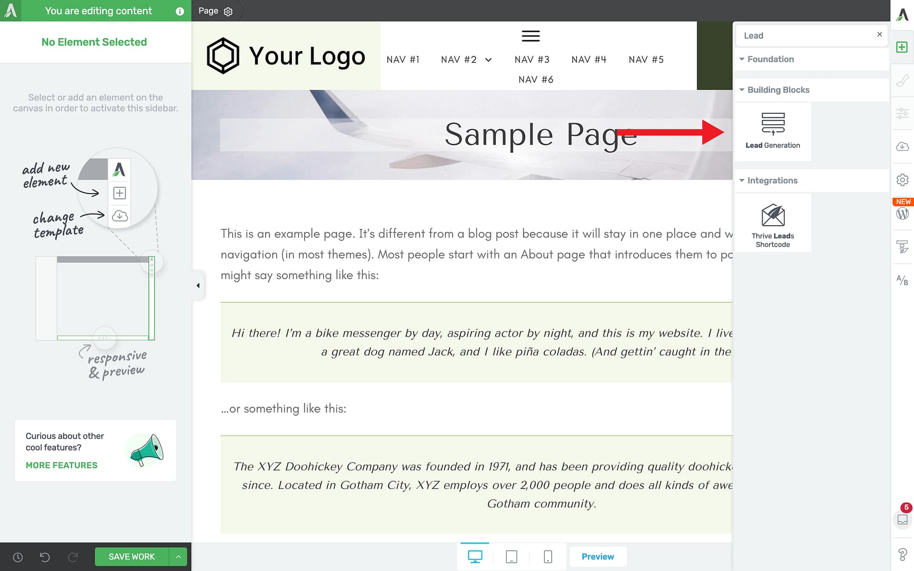Open the WordPress icon with NEW badge

[x=902, y=213]
